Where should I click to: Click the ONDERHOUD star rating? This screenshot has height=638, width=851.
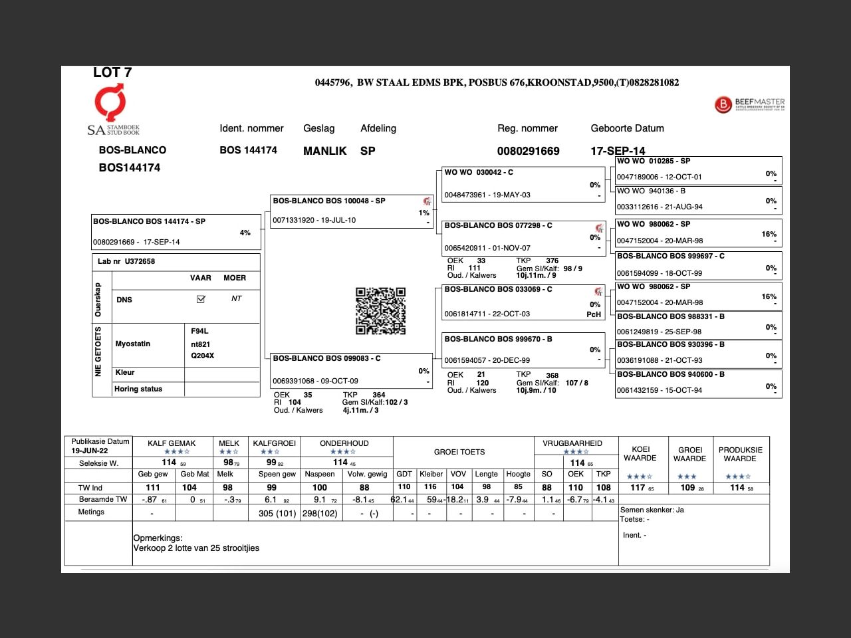point(342,452)
